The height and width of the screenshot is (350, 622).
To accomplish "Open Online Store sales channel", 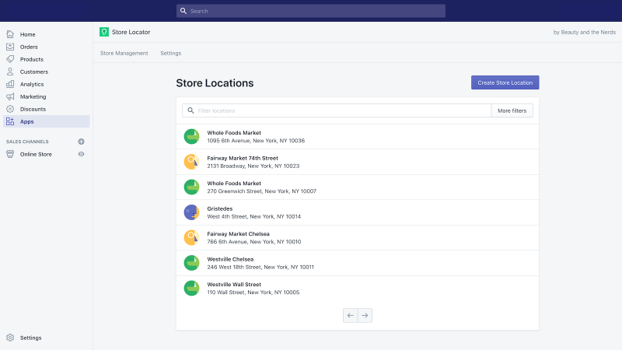I will click(x=36, y=154).
